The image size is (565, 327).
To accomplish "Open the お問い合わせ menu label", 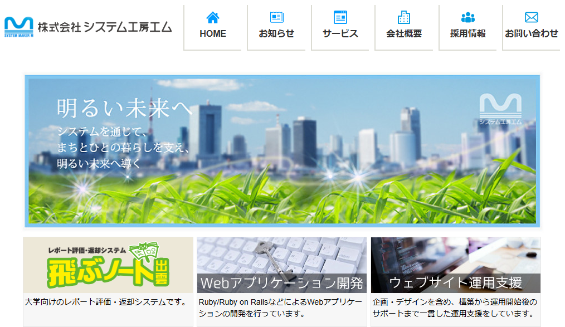I will click(x=532, y=33).
